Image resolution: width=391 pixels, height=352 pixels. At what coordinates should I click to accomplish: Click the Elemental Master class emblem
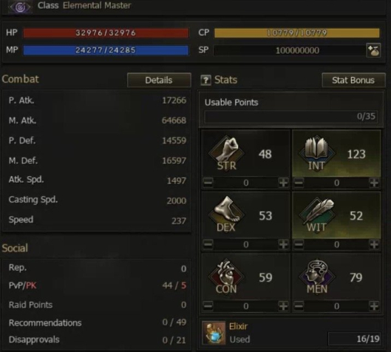20,7
